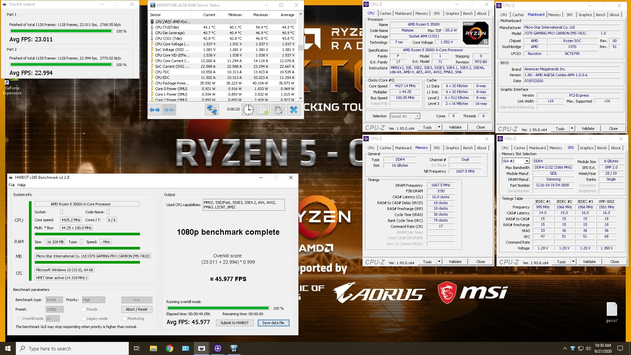
Task: Click Average column header in HWiNFO
Action: point(283,15)
